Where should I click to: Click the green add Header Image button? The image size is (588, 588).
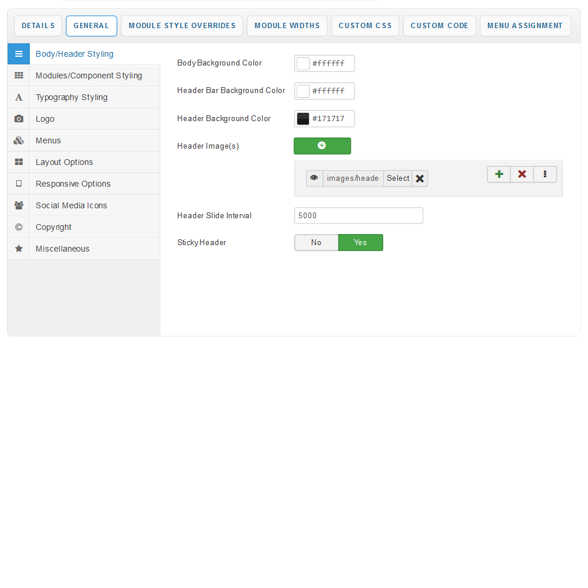click(x=322, y=146)
